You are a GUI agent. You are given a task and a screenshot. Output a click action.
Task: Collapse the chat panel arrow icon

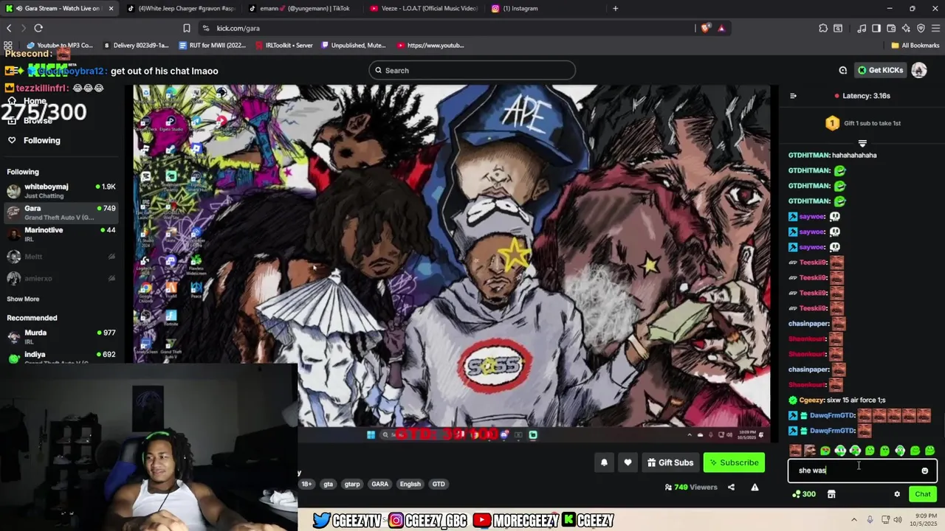pos(793,95)
